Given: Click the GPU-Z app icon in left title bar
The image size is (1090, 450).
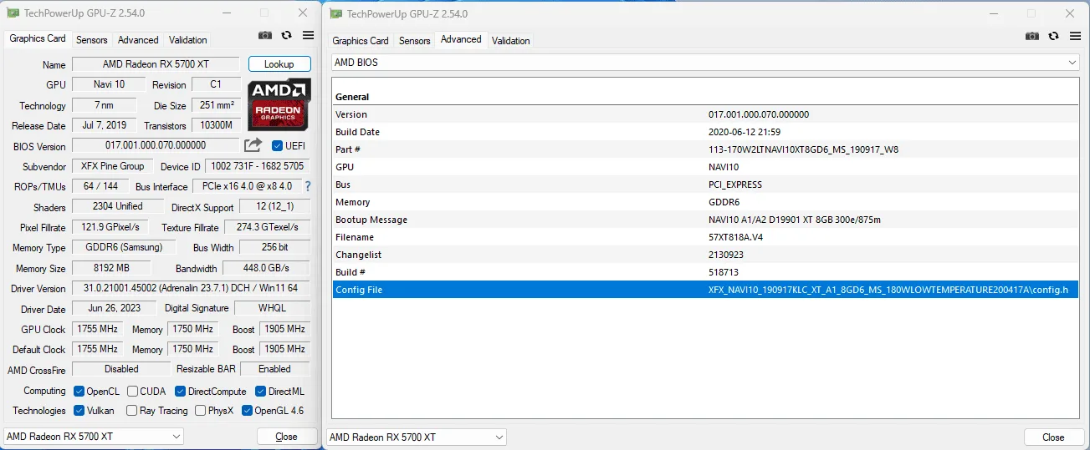Looking at the screenshot, I should coord(11,13).
